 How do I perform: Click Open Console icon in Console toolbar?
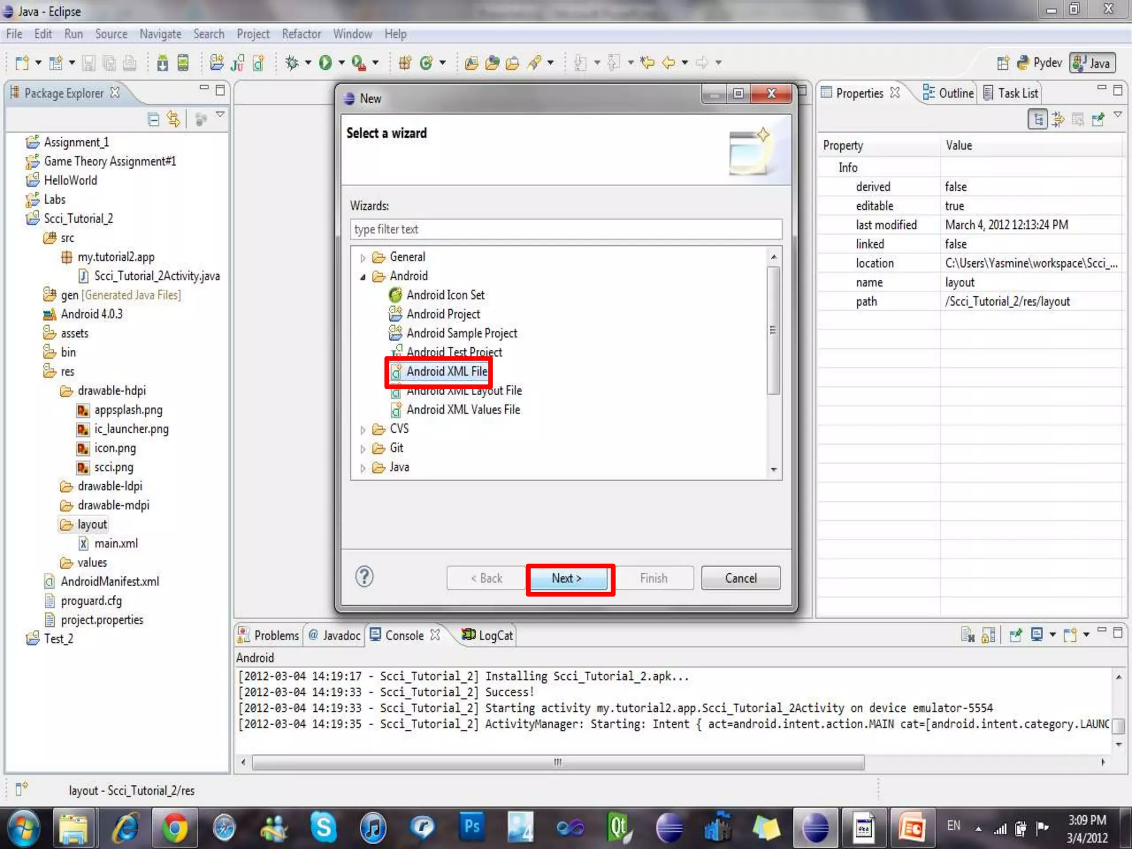(1070, 636)
